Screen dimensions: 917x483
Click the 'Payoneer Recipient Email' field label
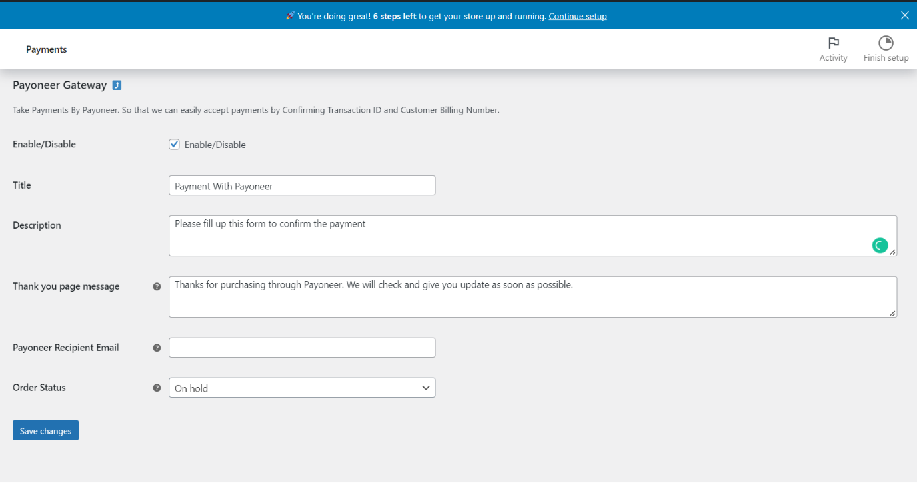point(66,347)
